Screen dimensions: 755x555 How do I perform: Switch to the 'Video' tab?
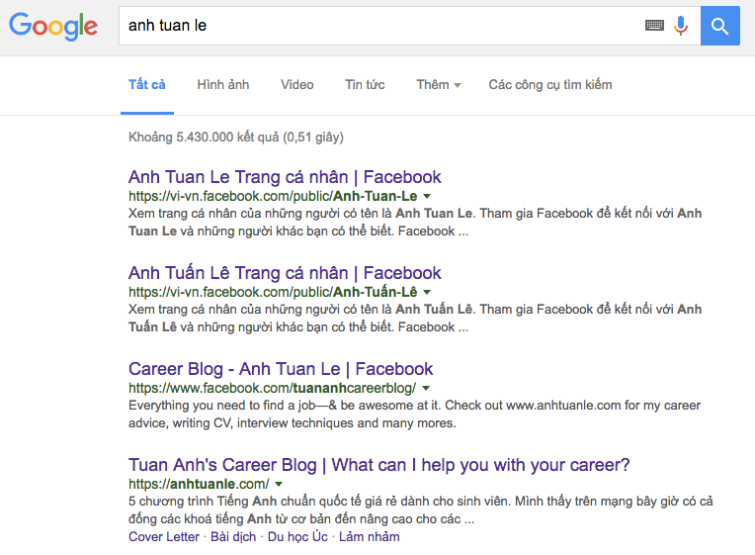297,85
